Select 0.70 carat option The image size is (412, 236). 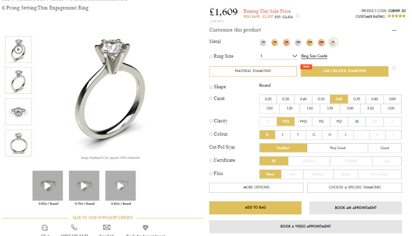(356, 99)
